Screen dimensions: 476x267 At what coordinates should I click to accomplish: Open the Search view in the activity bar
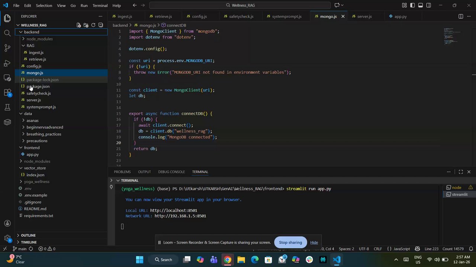click(x=7, y=33)
